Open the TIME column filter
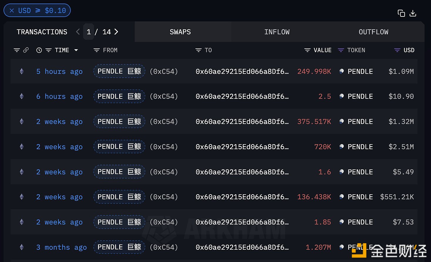The image size is (431, 262). tap(48, 50)
